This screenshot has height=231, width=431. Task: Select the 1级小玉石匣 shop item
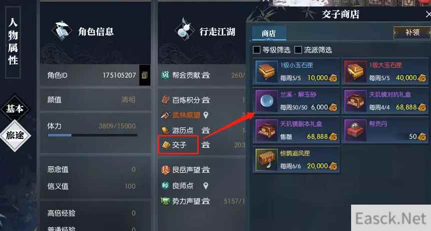296,71
